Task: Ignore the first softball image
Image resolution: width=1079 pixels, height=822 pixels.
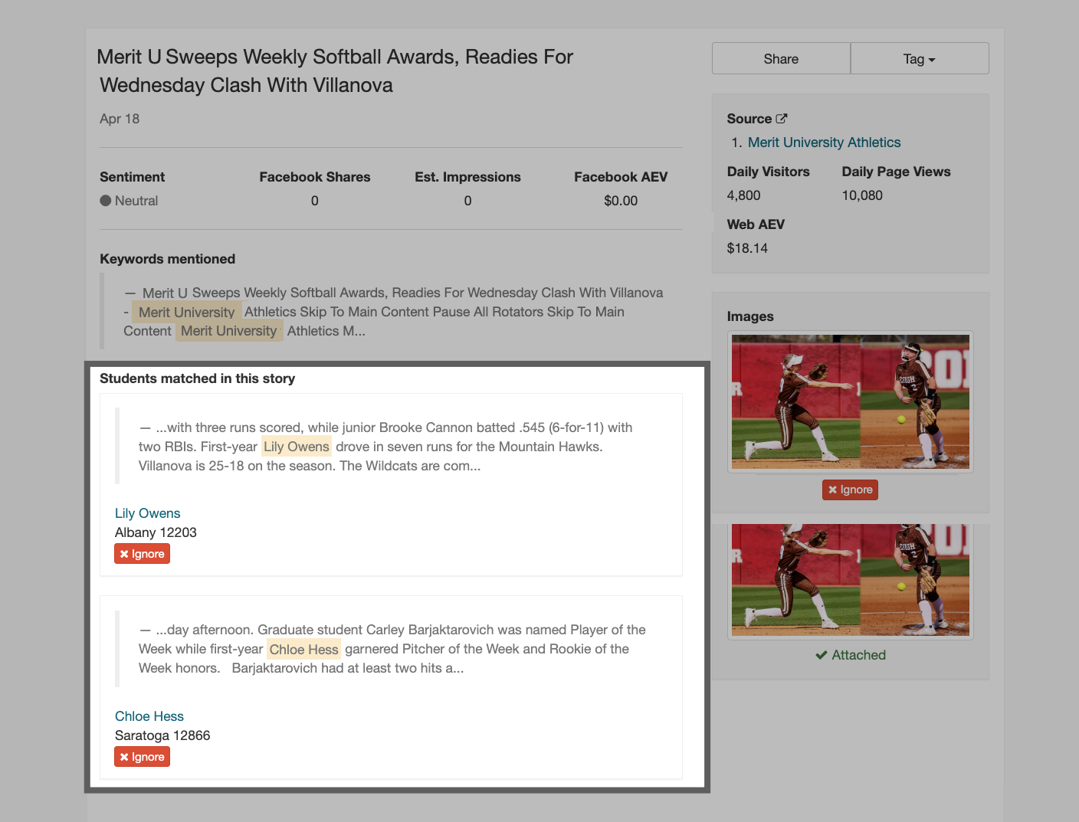Action: click(x=850, y=490)
